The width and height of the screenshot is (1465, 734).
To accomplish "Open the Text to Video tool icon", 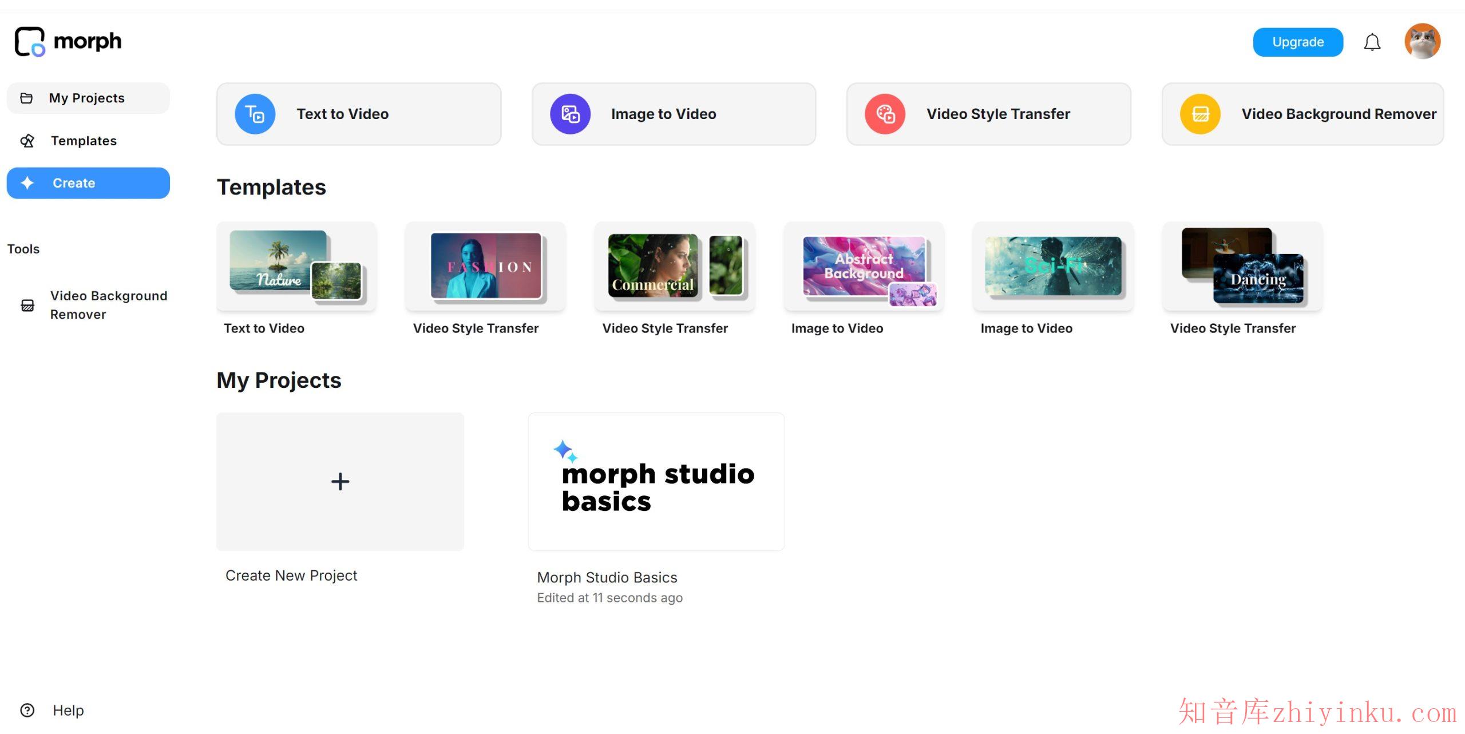I will point(255,113).
